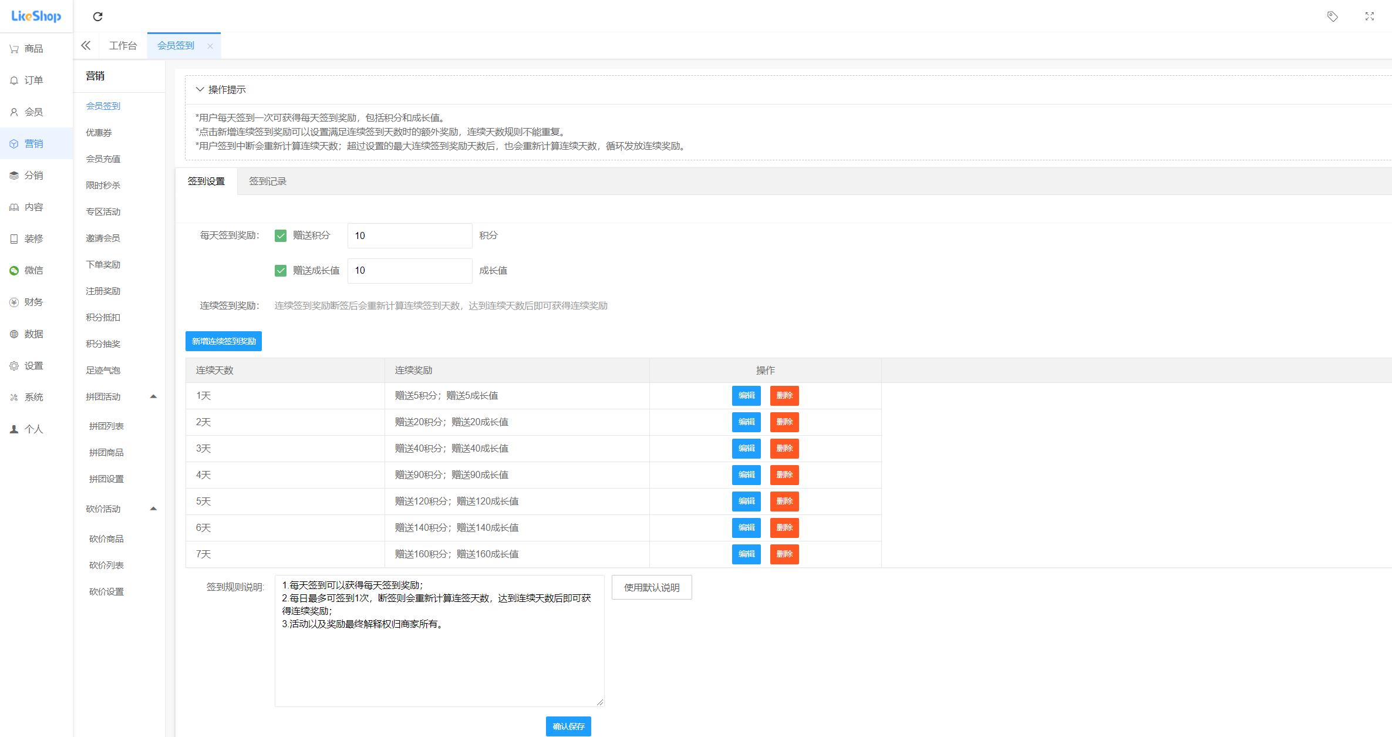Uncheck the 赠送积分 checkbox

[281, 235]
